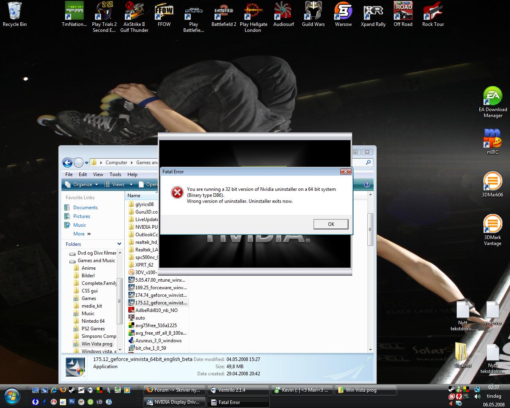Click the network connection tray icon
The image size is (510, 408).
tap(477, 389)
